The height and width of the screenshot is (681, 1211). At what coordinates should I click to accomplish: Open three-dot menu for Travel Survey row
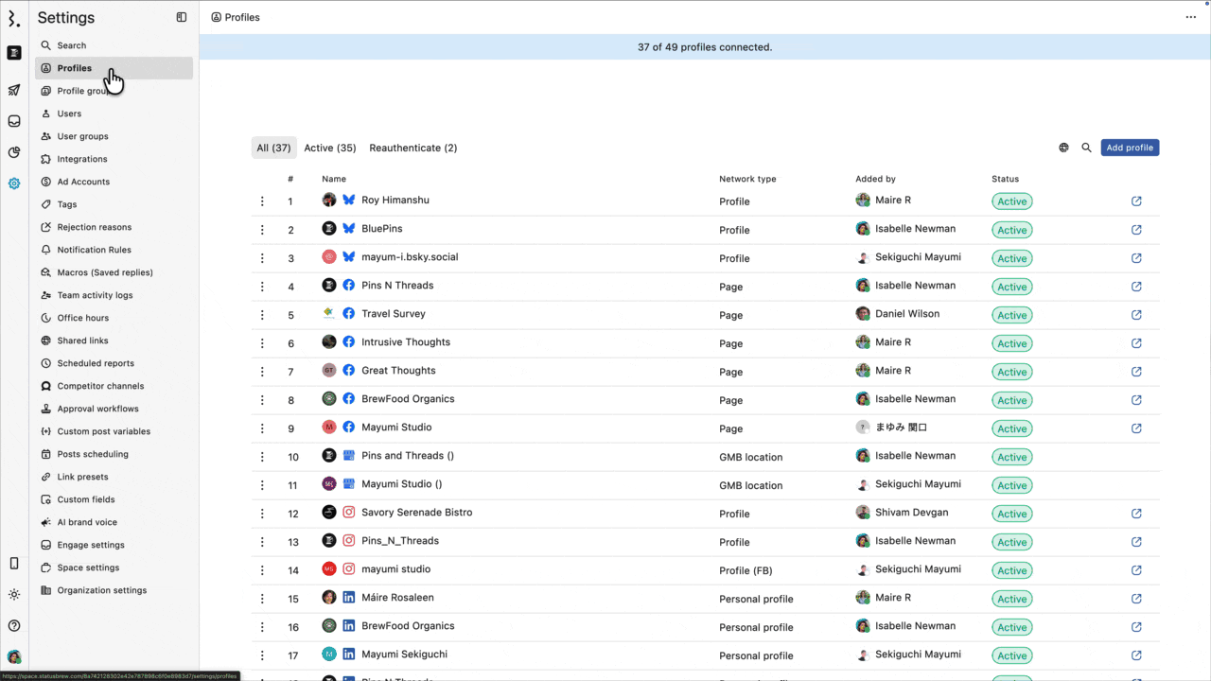pos(262,315)
